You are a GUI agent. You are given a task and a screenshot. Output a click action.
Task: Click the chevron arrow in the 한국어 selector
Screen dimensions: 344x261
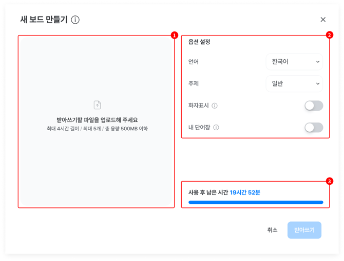[x=318, y=62]
